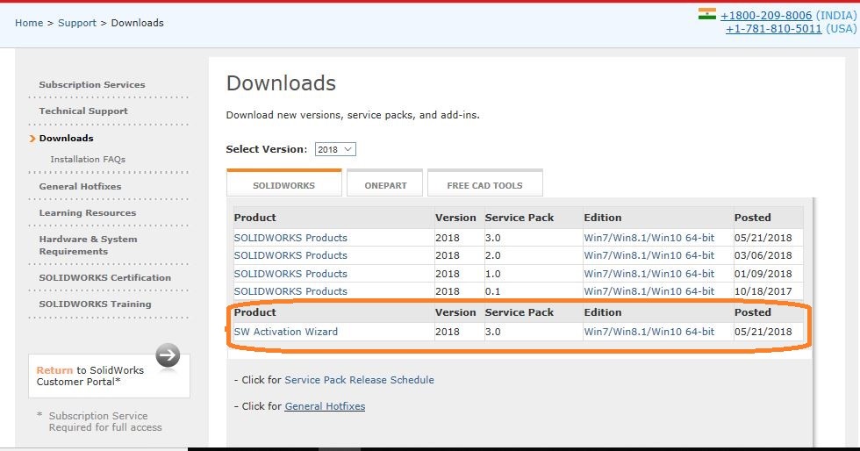The image size is (860, 451).
Task: Open SOLIDWORKS Certification in the sidebar
Action: [x=104, y=277]
